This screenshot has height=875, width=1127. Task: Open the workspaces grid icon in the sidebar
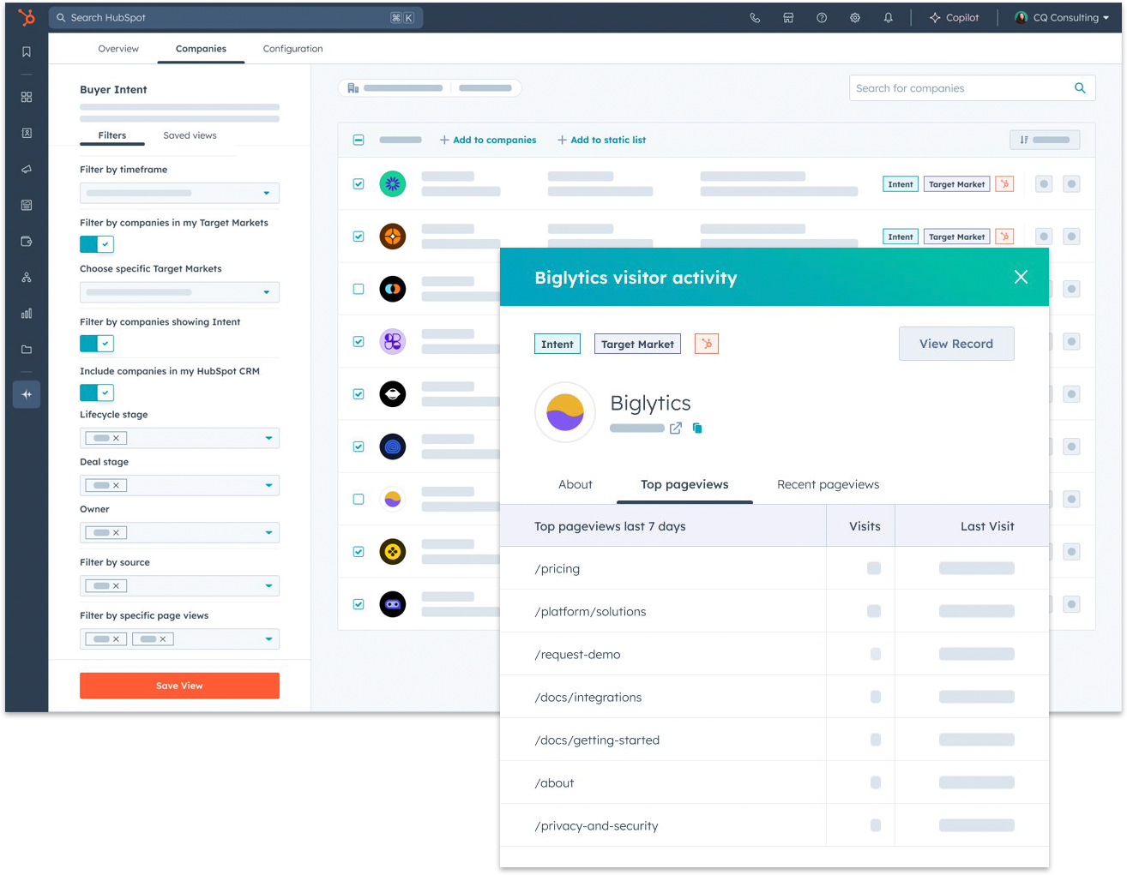pyautogui.click(x=27, y=97)
